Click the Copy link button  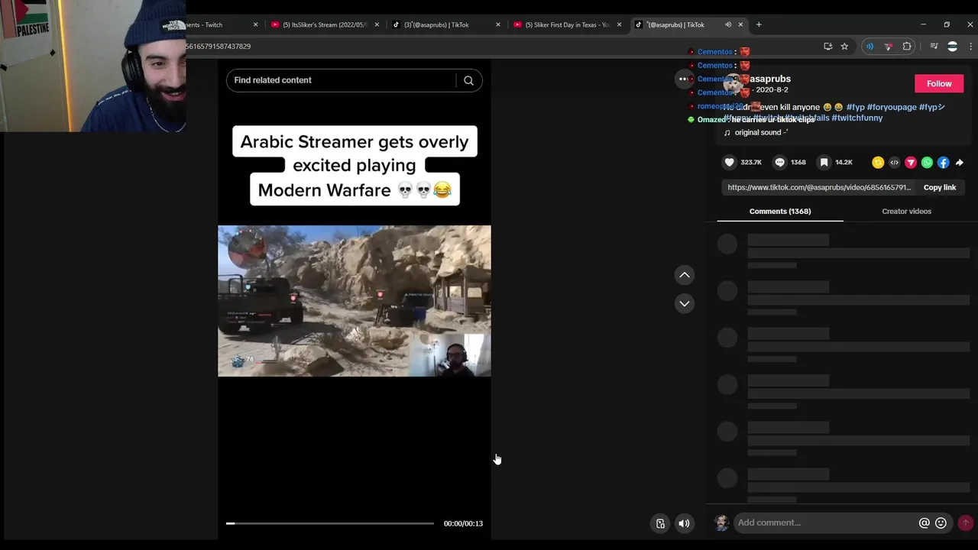[x=939, y=187]
